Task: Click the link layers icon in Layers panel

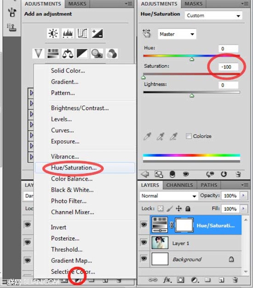Action: click(x=153, y=280)
